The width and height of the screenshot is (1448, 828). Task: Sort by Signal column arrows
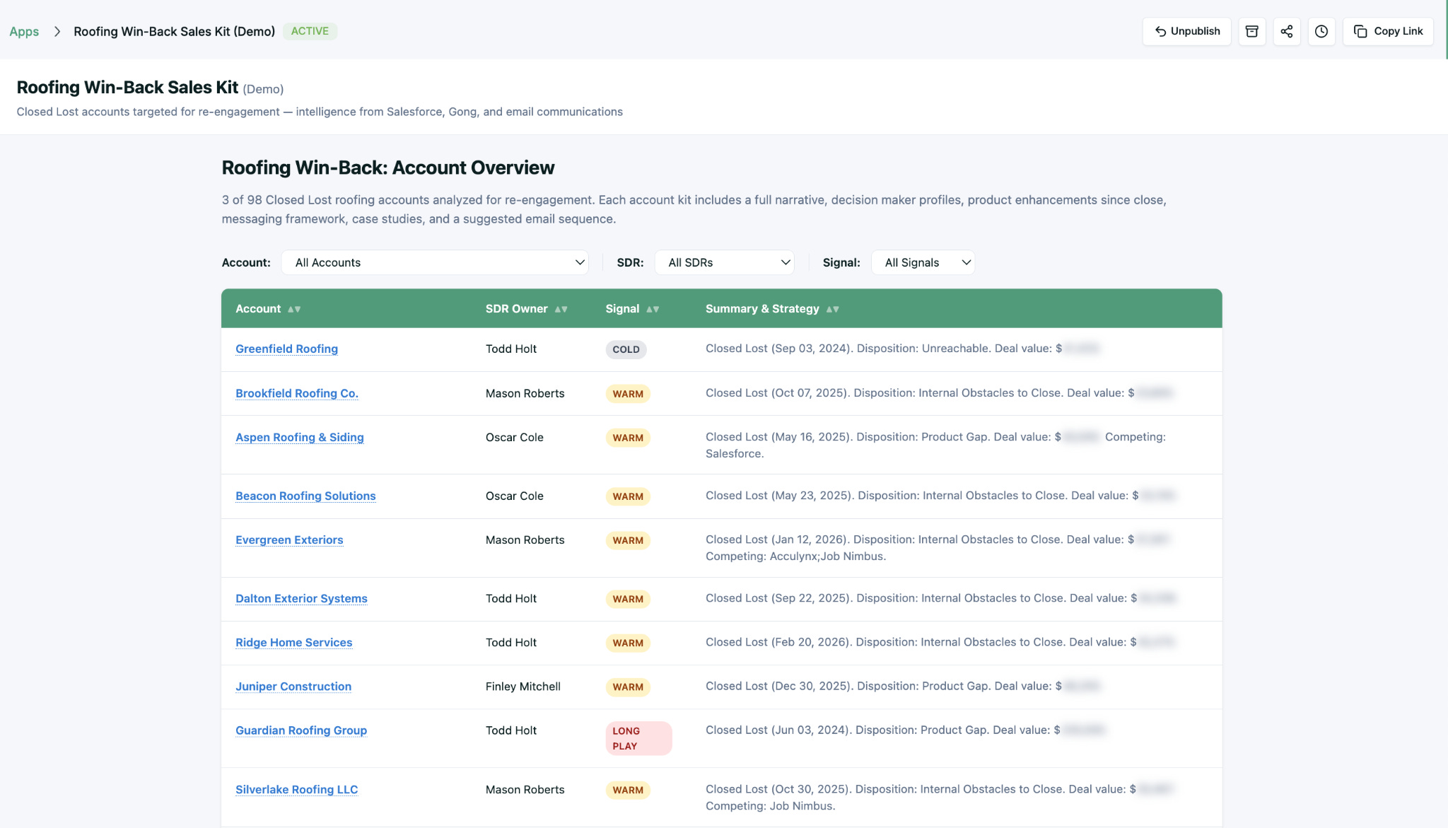(x=652, y=310)
